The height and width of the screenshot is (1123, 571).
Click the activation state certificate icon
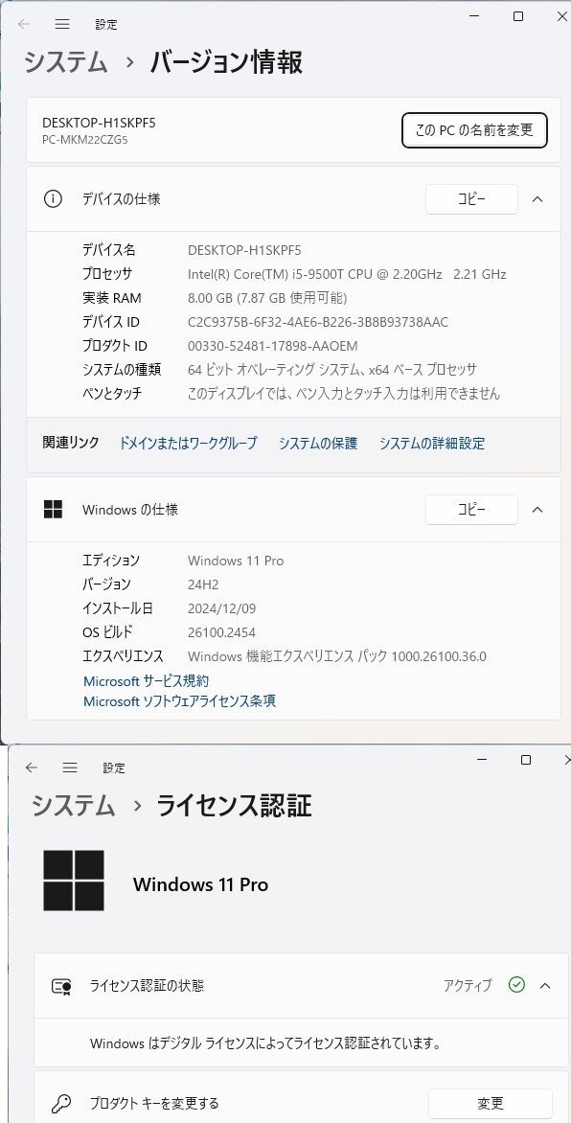(x=61, y=986)
